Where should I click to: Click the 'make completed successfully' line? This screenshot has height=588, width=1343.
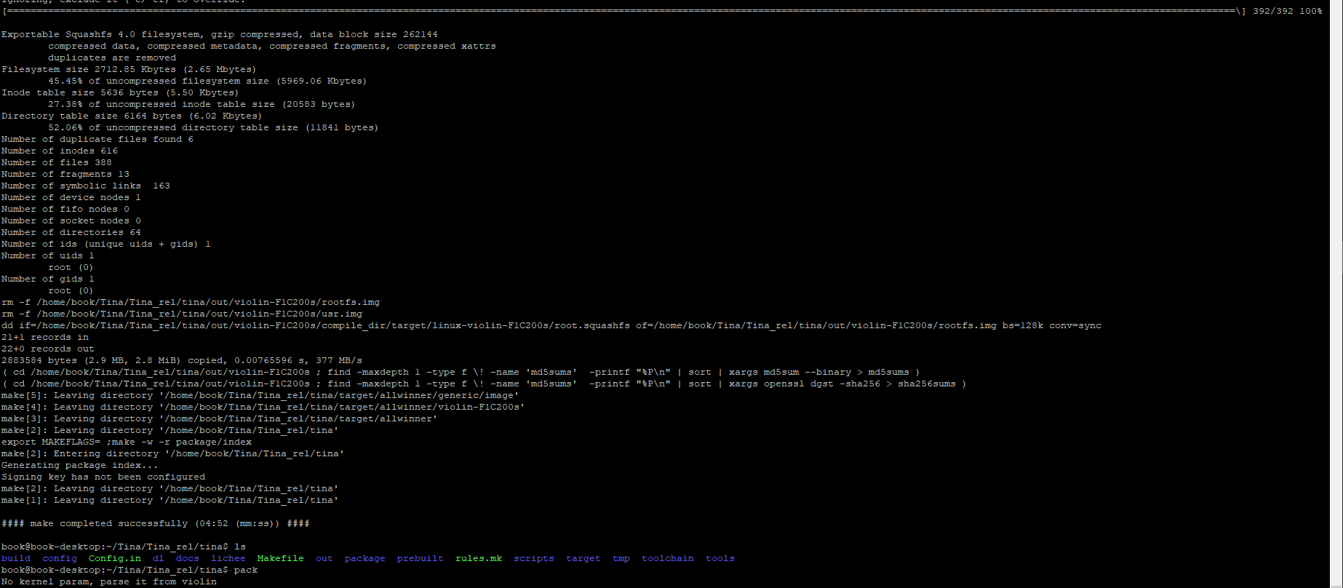point(156,523)
